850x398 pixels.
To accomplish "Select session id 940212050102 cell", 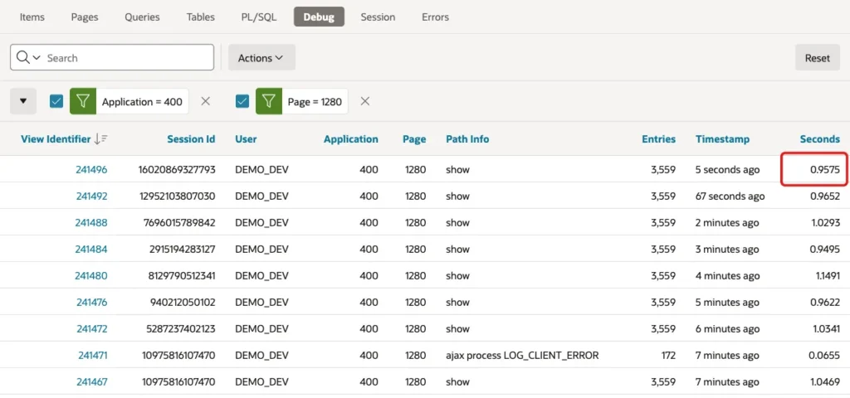I will pyautogui.click(x=183, y=302).
